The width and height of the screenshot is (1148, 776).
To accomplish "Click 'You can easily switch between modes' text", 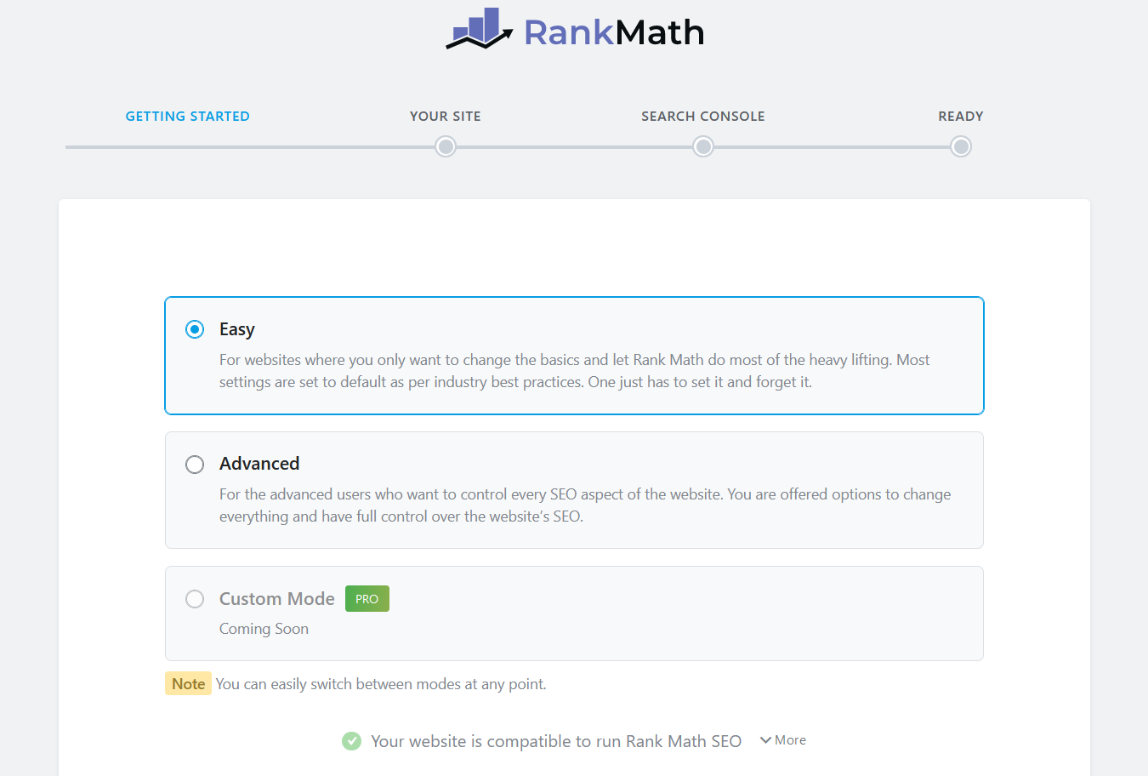I will [381, 684].
